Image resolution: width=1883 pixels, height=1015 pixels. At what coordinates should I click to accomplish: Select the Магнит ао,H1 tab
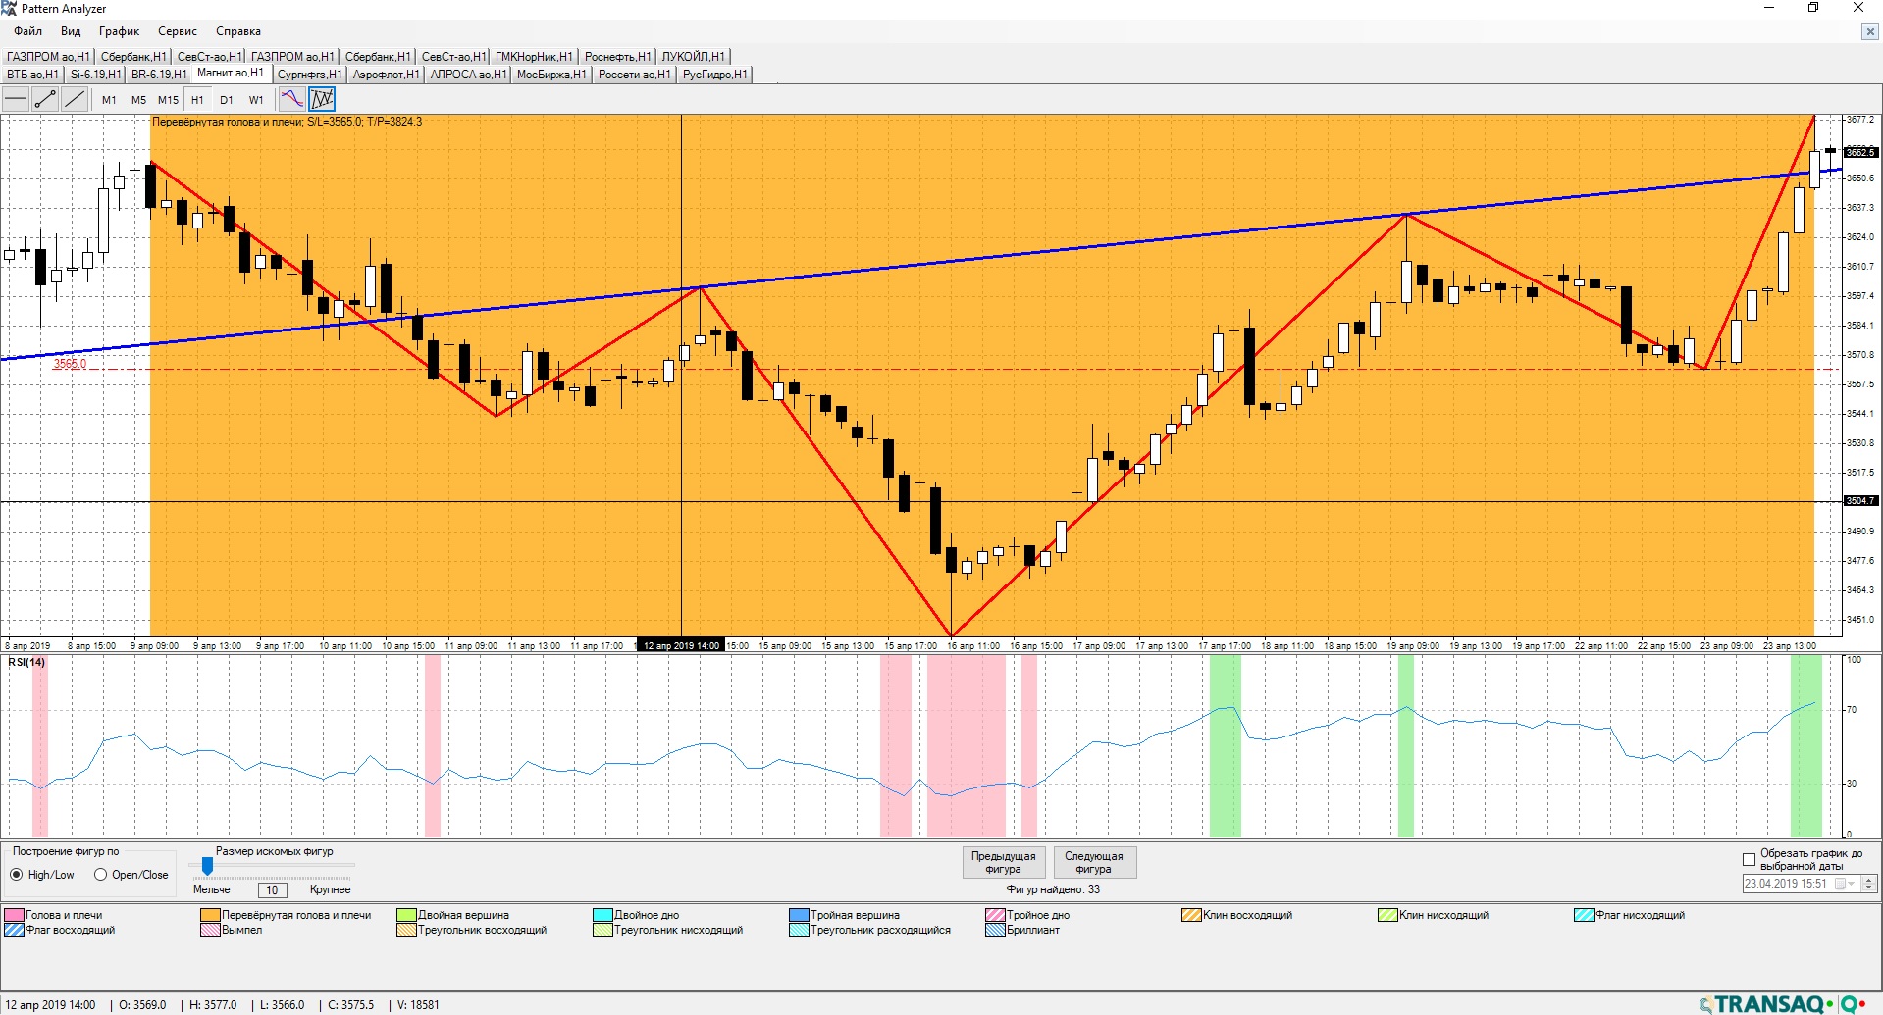tap(231, 74)
